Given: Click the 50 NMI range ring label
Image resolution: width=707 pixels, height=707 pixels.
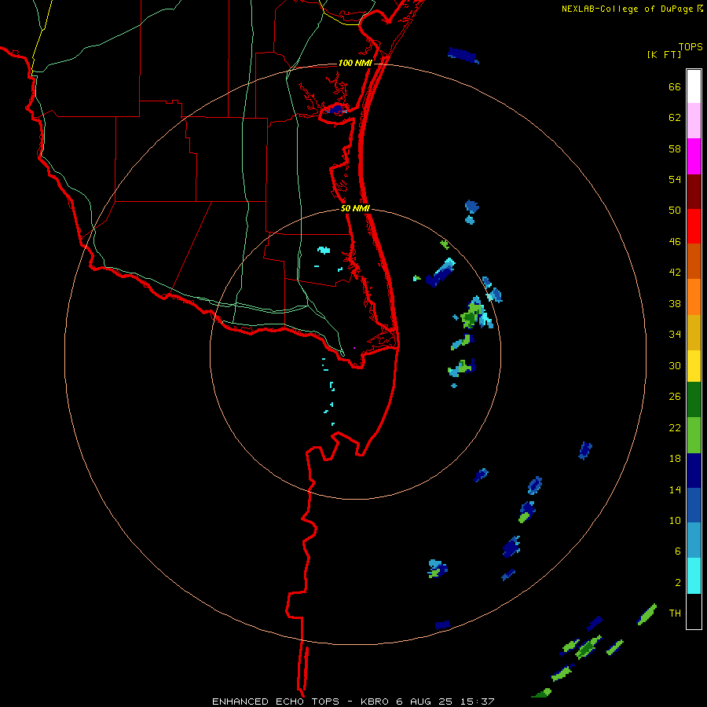Looking at the screenshot, I should [355, 208].
